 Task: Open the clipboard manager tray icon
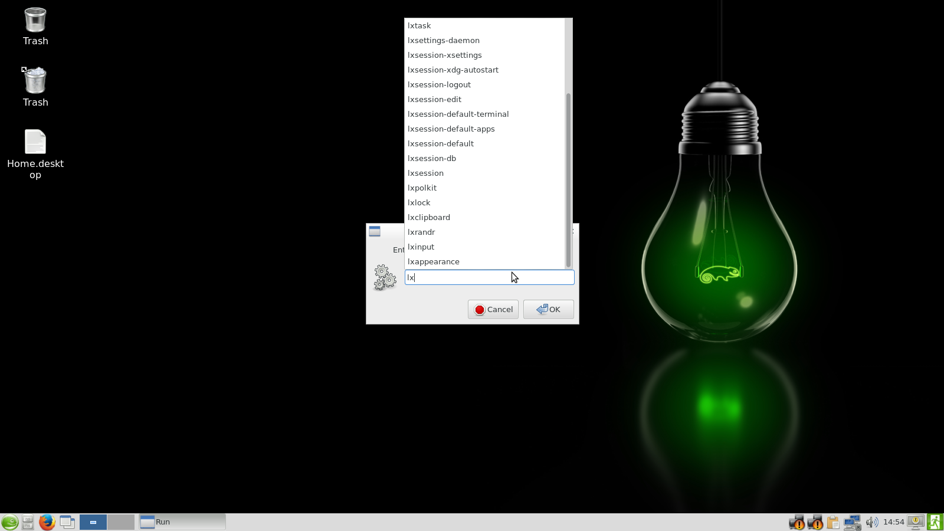pos(833,522)
